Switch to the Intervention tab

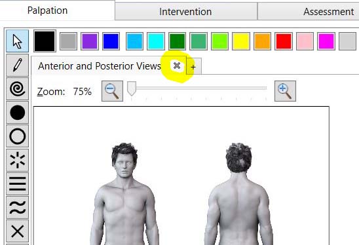pyautogui.click(x=185, y=12)
